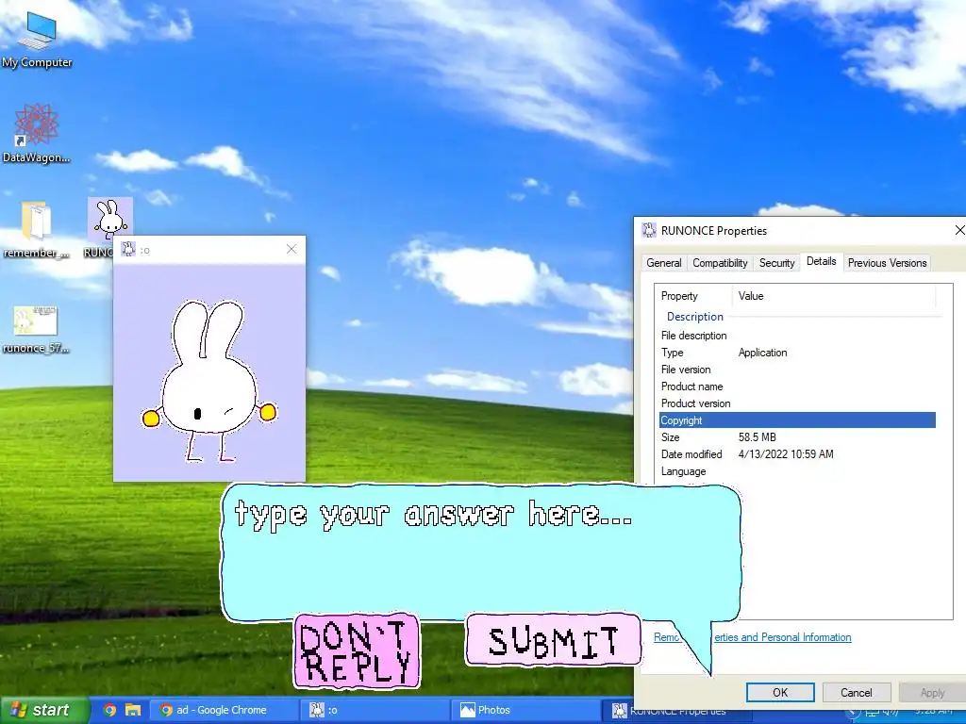Switch to the Previous Versions tab
The height and width of the screenshot is (724, 966).
pos(887,263)
